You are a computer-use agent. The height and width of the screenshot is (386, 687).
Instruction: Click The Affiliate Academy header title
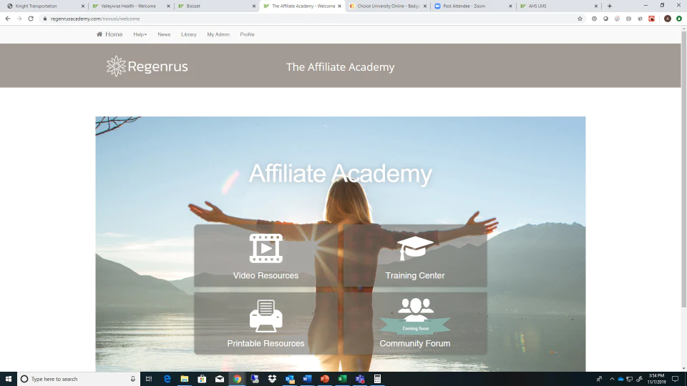point(341,67)
